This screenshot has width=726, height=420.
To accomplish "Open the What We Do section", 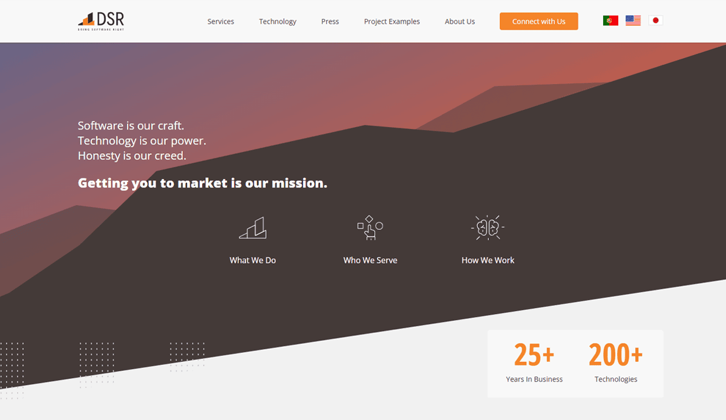I will (x=252, y=260).
